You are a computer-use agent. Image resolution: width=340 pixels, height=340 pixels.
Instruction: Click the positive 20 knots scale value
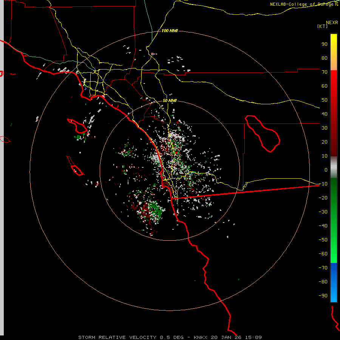[325, 142]
